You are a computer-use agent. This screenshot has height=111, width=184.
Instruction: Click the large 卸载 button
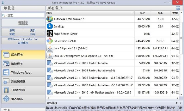[23, 23]
